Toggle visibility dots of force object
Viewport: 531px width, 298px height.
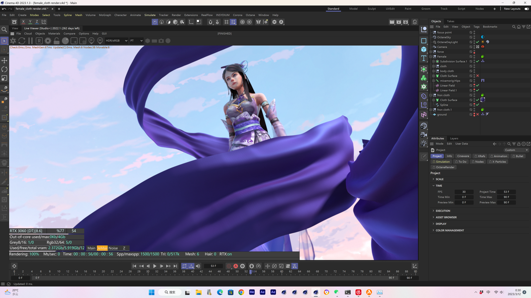tap(474, 52)
